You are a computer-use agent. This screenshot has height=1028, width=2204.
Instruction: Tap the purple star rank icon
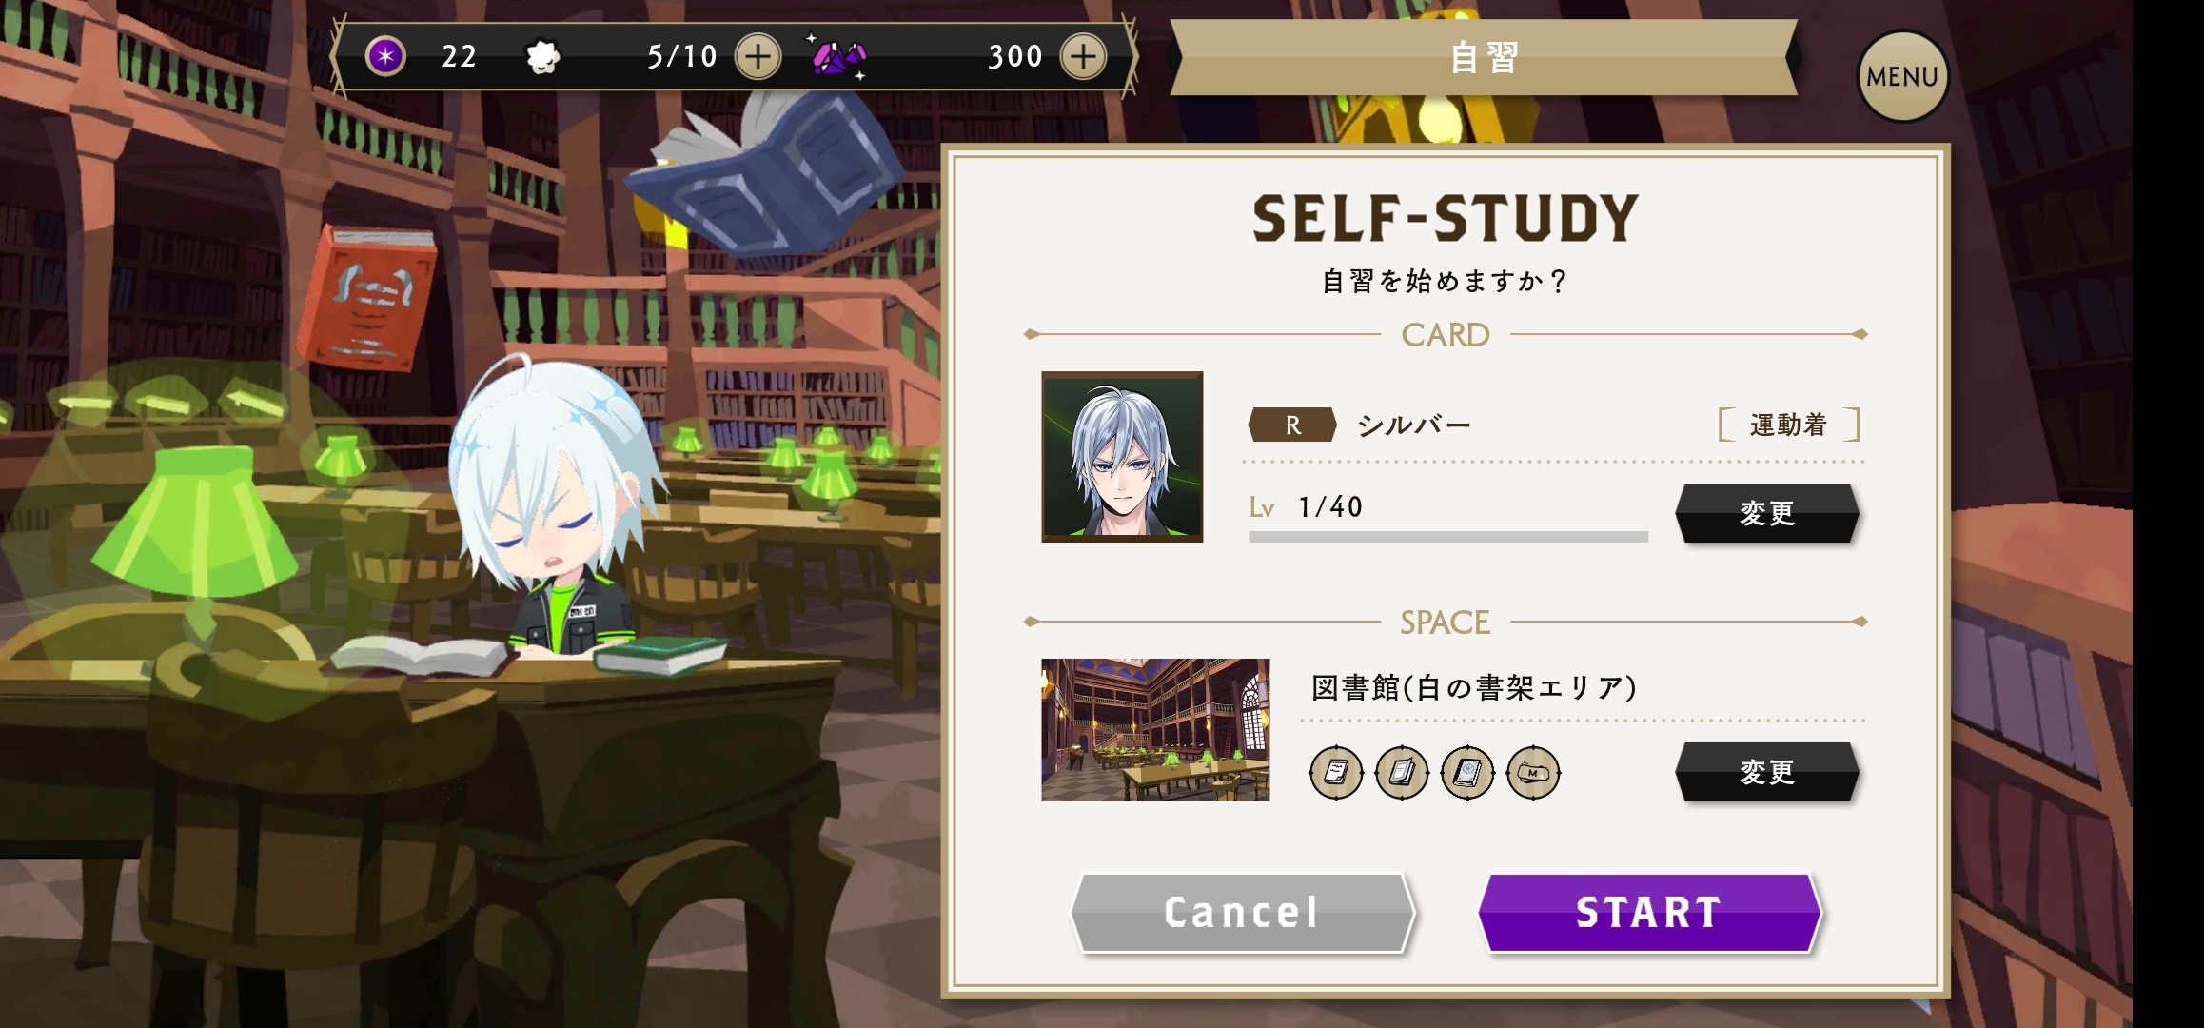[x=385, y=57]
